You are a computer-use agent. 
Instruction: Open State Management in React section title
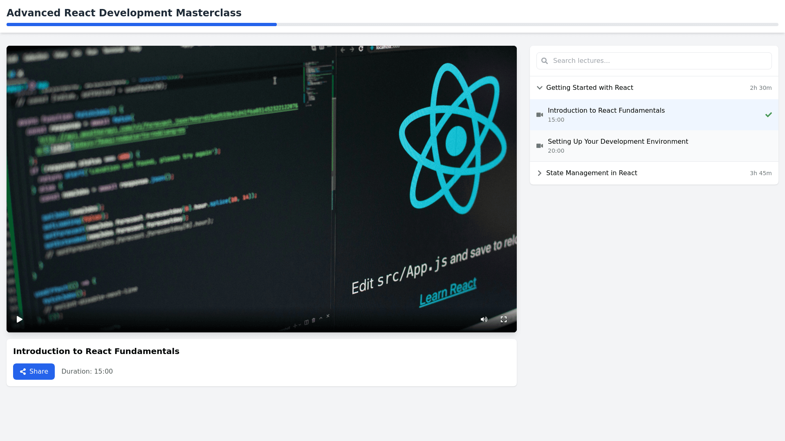click(591, 173)
